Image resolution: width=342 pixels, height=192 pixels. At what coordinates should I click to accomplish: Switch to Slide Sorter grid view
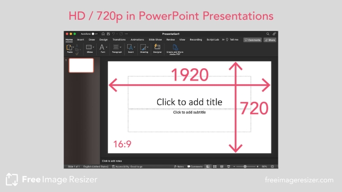(215, 166)
